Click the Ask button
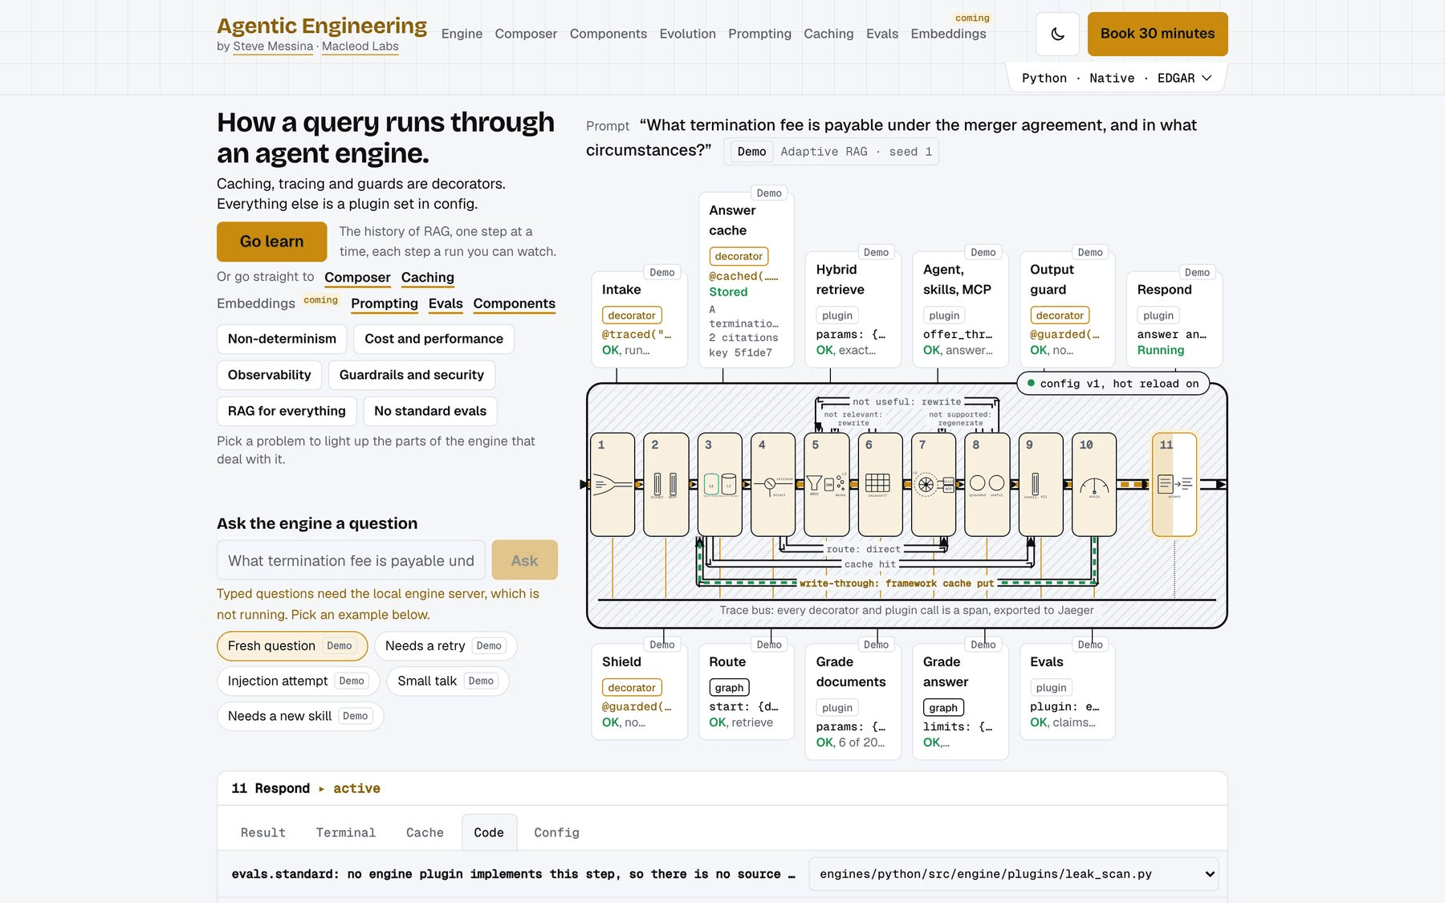The image size is (1445, 903). click(x=524, y=560)
